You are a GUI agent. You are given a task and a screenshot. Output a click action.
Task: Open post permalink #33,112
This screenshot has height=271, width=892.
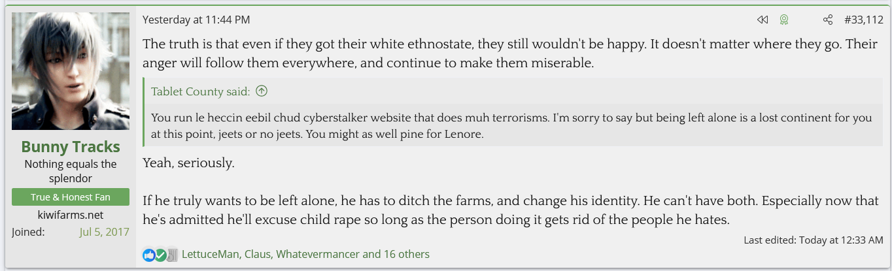(x=864, y=20)
